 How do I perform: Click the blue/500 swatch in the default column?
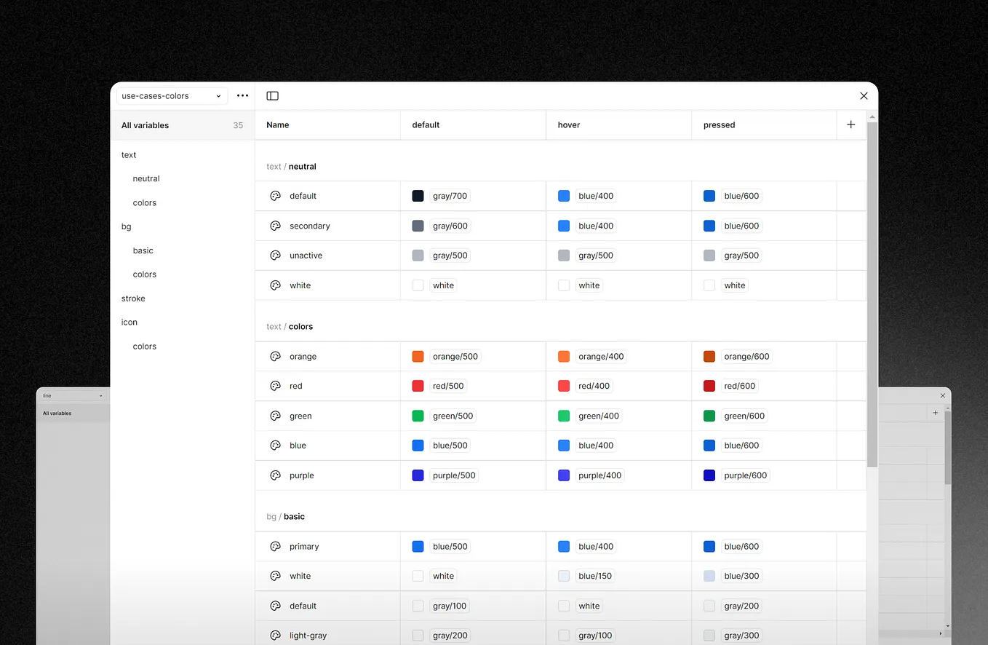pyautogui.click(x=418, y=445)
